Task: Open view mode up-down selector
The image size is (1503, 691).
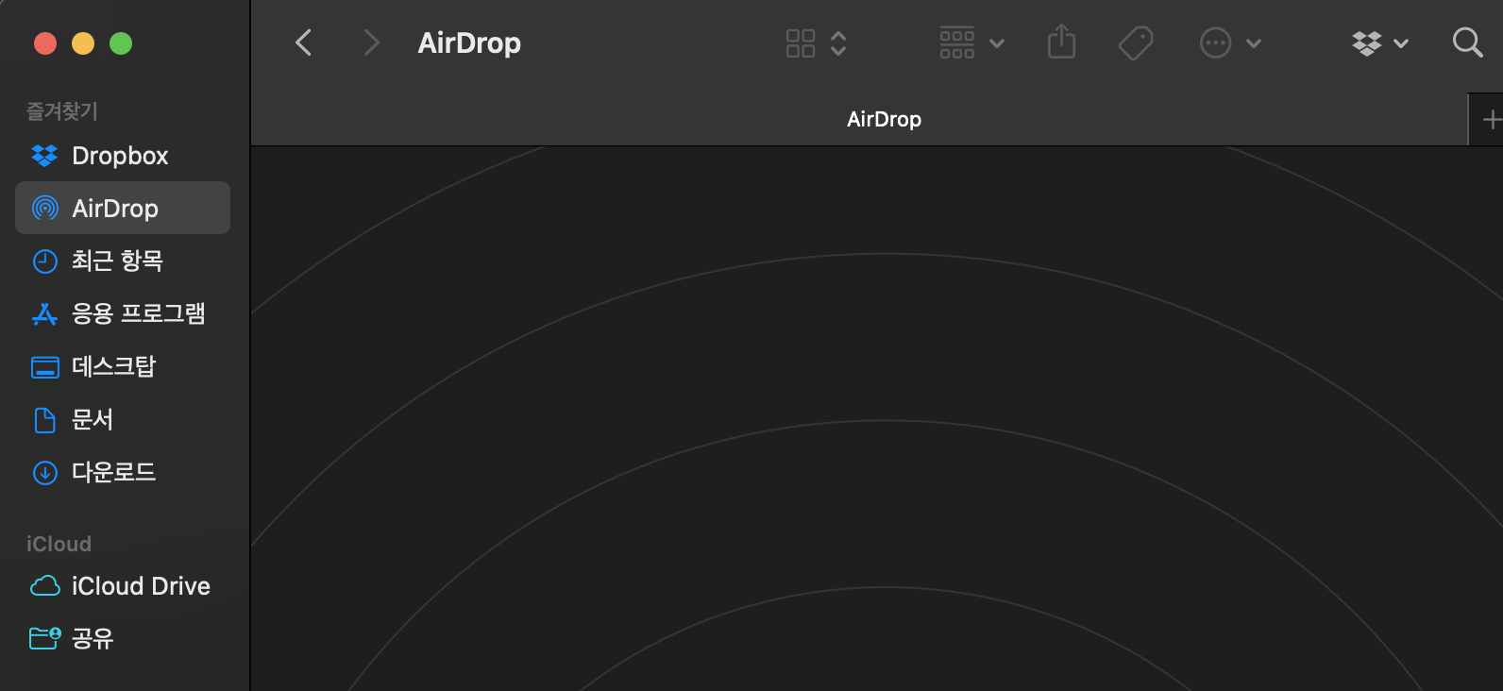Action: point(838,43)
